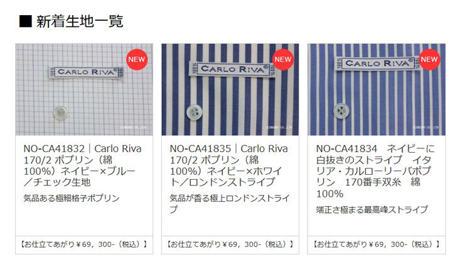
Task: Click the ¥69,300 price under NO-CA41835
Action: pyautogui.click(x=230, y=244)
